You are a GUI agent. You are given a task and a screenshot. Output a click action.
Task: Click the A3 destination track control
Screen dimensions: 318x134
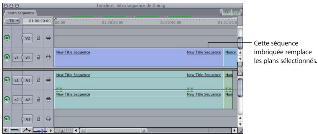(x=27, y=119)
